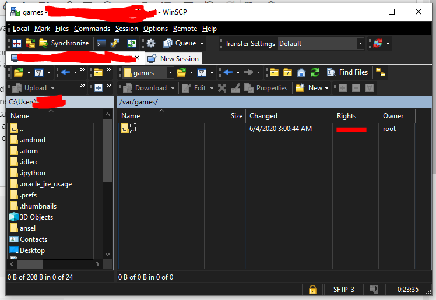This screenshot has height=300, width=436.
Task: Click the remote Refresh icon
Action: pos(315,73)
